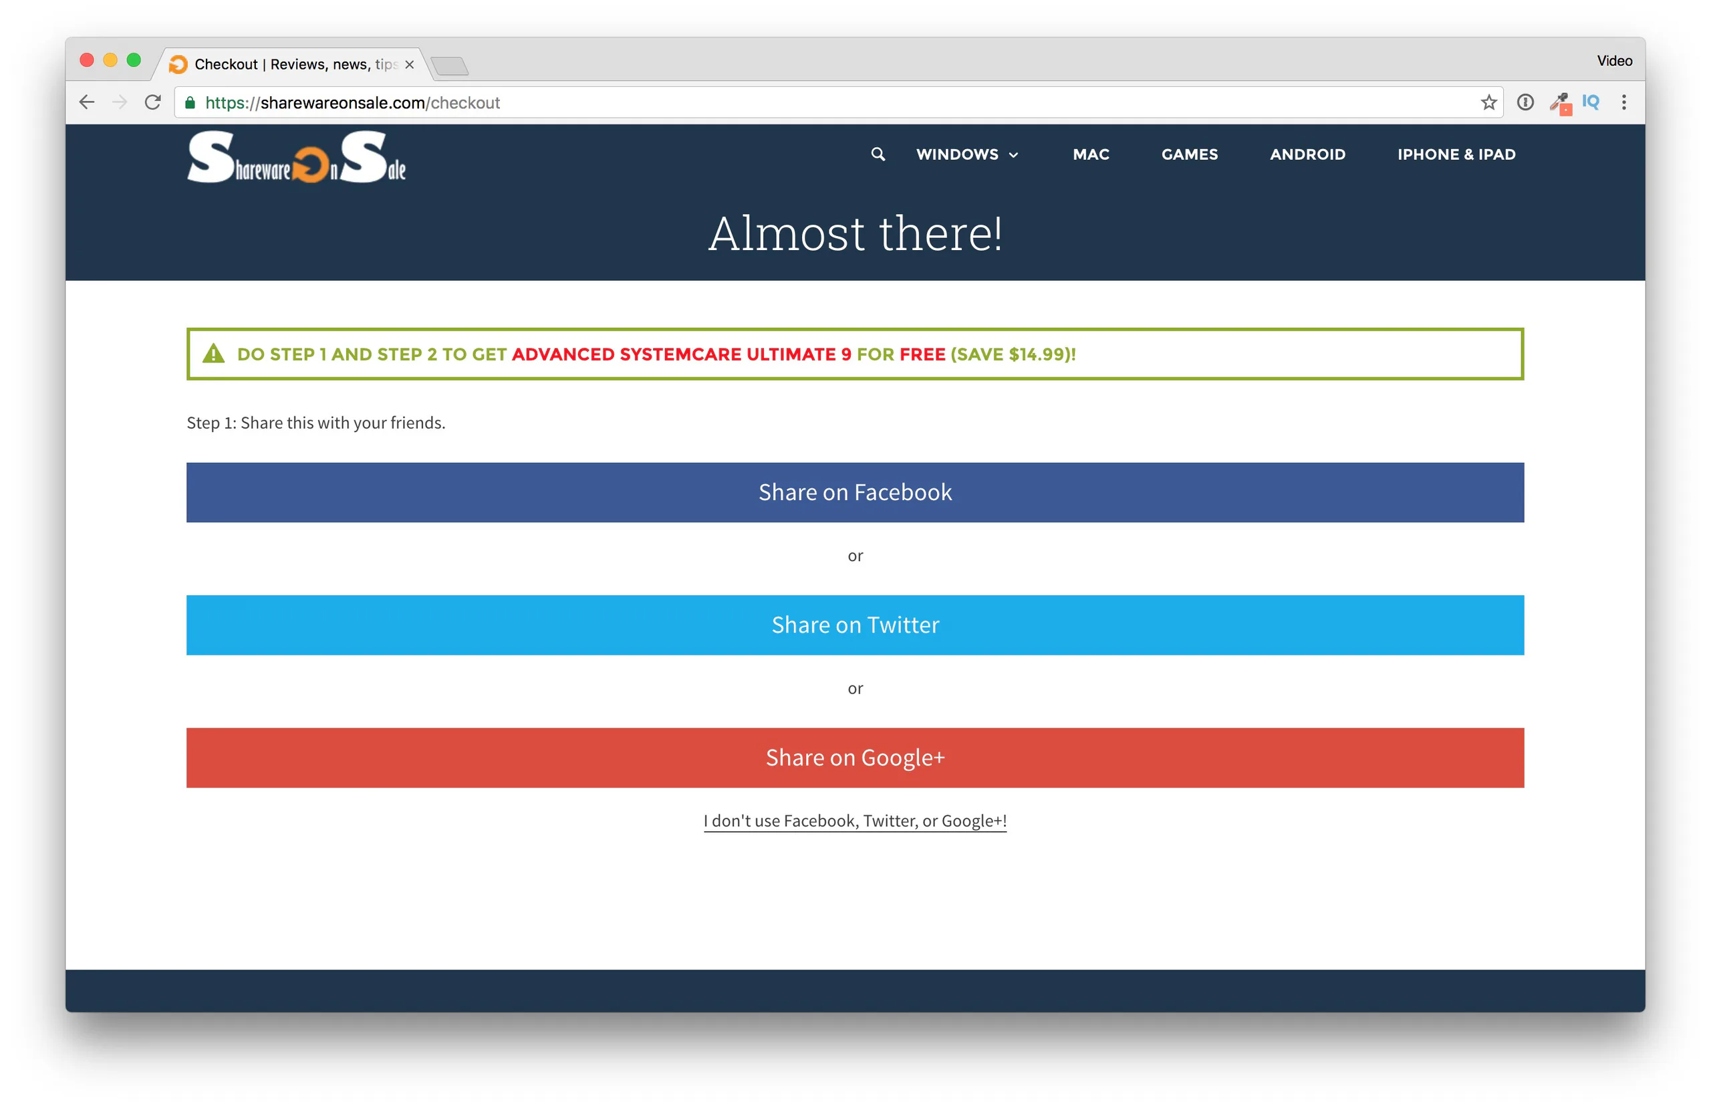Minimize the window with the yellow button
This screenshot has height=1106, width=1711.
(110, 60)
